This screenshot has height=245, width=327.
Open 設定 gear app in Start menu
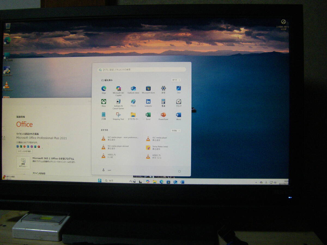pyautogui.click(x=163, y=90)
